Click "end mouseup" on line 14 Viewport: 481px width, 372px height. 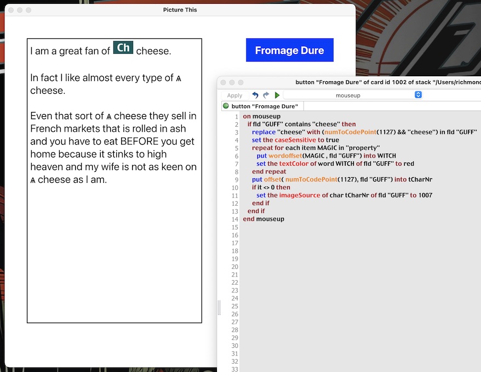click(x=264, y=219)
